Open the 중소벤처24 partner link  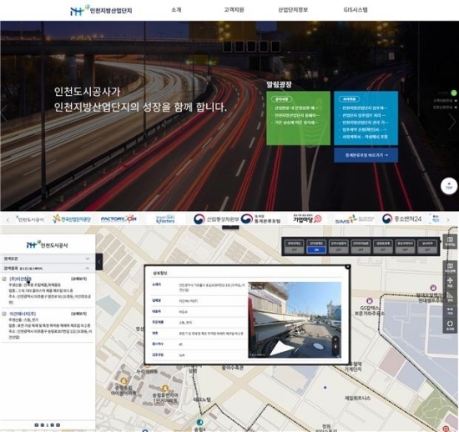tap(402, 219)
